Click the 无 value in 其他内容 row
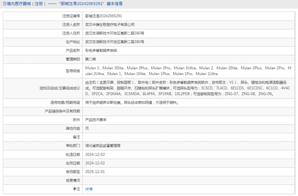This screenshot has width=298, height=196. tap(87, 129)
